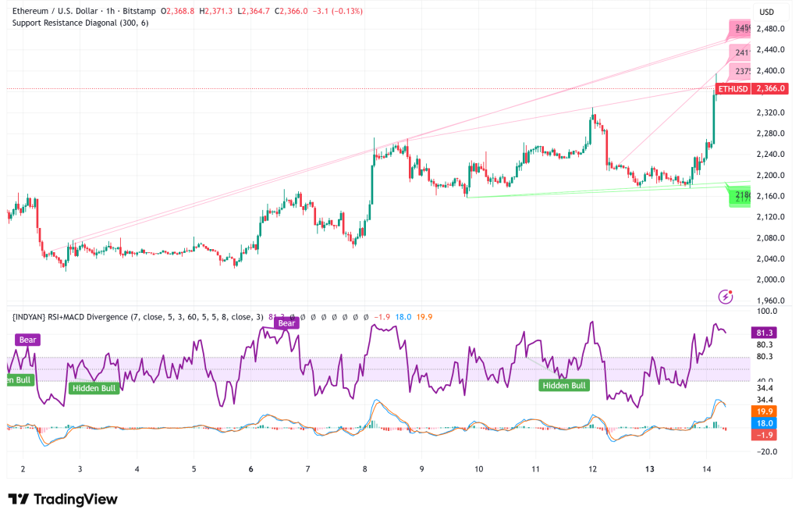The width and height of the screenshot is (799, 520).
Task: Click the TradingView logo
Action: [x=61, y=498]
